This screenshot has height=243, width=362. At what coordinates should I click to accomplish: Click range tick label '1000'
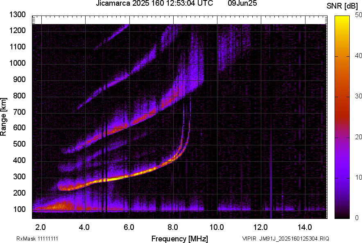pos(17,63)
